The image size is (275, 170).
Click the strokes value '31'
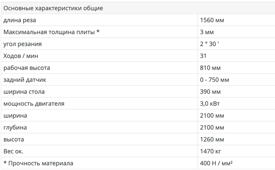pyautogui.click(x=203, y=56)
